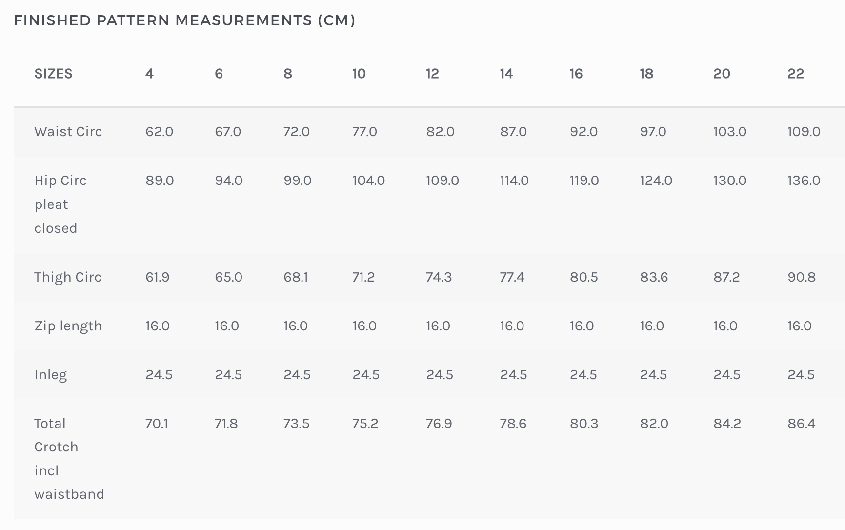Select the size 22 column header
The height and width of the screenshot is (530, 845).
pos(795,74)
